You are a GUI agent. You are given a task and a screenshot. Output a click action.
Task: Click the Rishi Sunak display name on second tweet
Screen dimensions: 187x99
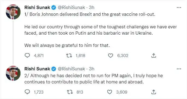pyautogui.click(x=37, y=69)
